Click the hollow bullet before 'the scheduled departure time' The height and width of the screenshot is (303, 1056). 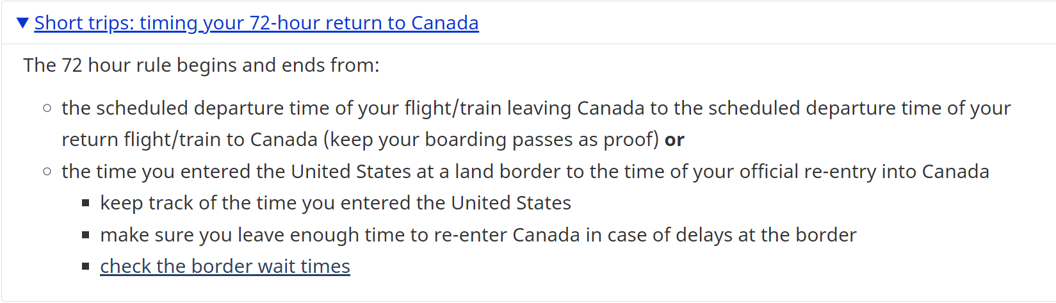47,108
